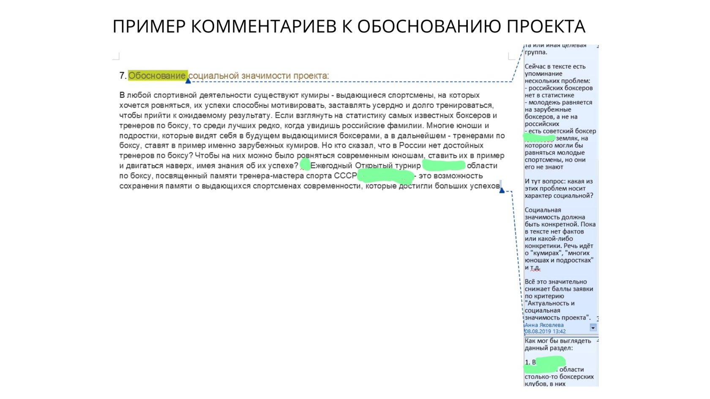This screenshot has height=399, width=710.
Task: Click second comment 'Как мог бы выглядеть'
Action: 558,341
